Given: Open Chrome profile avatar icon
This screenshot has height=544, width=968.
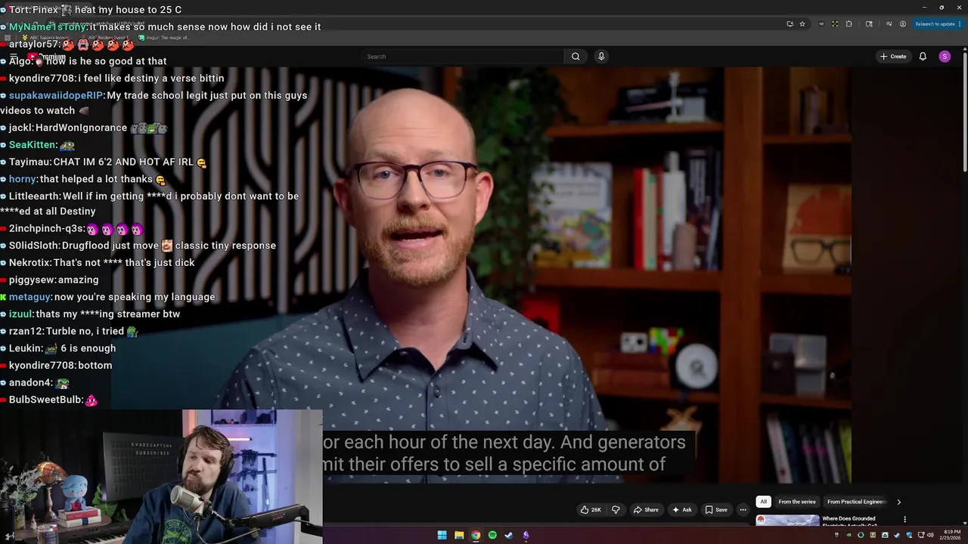Looking at the screenshot, I should coord(903,24).
